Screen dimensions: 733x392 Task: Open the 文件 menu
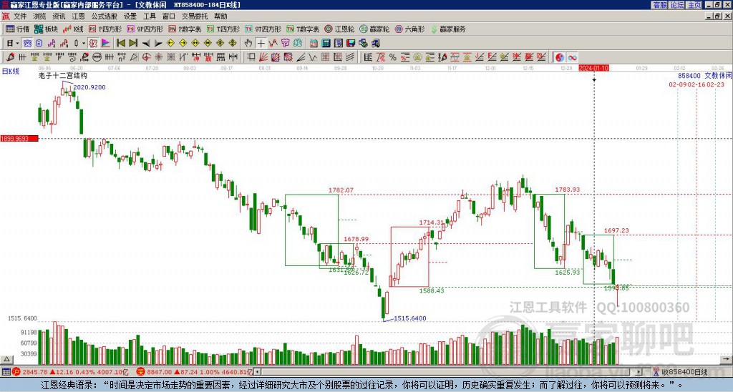tap(20, 16)
